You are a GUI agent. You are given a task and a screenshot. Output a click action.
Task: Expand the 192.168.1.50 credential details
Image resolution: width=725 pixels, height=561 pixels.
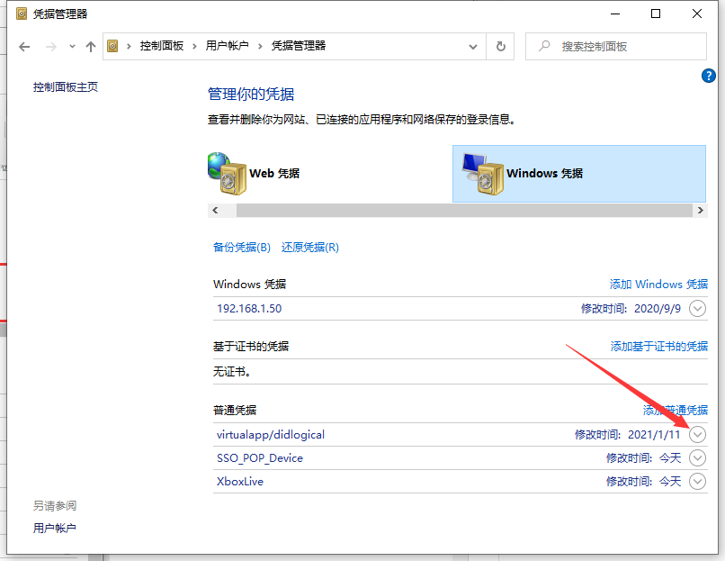[x=697, y=308]
